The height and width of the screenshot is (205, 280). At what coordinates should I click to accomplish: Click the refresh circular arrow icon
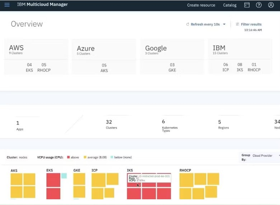pos(187,24)
